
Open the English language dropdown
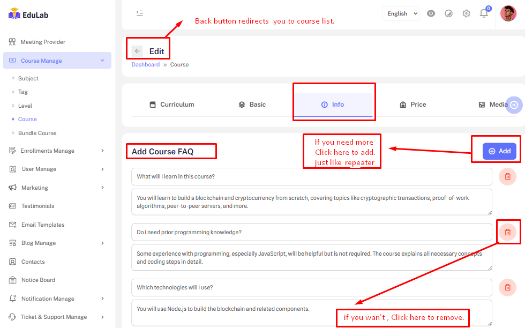(401, 14)
